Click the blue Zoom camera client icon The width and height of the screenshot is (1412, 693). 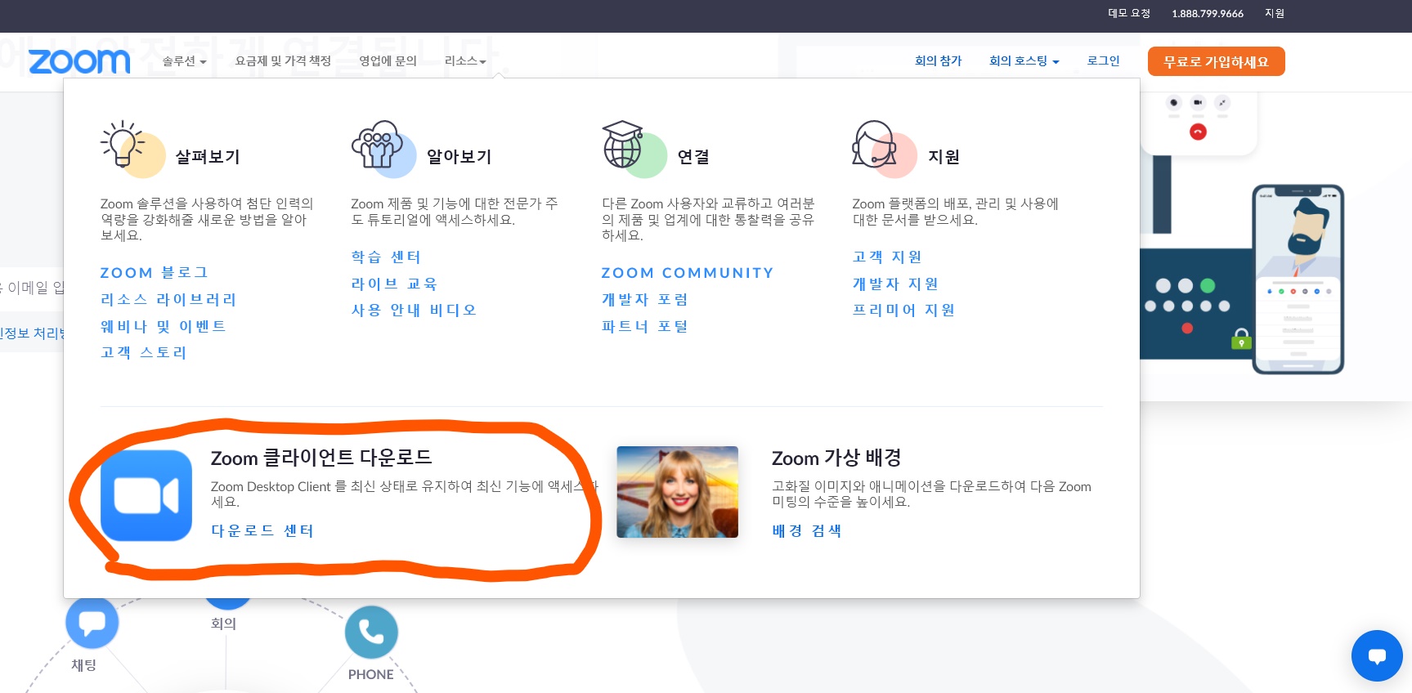coord(146,495)
